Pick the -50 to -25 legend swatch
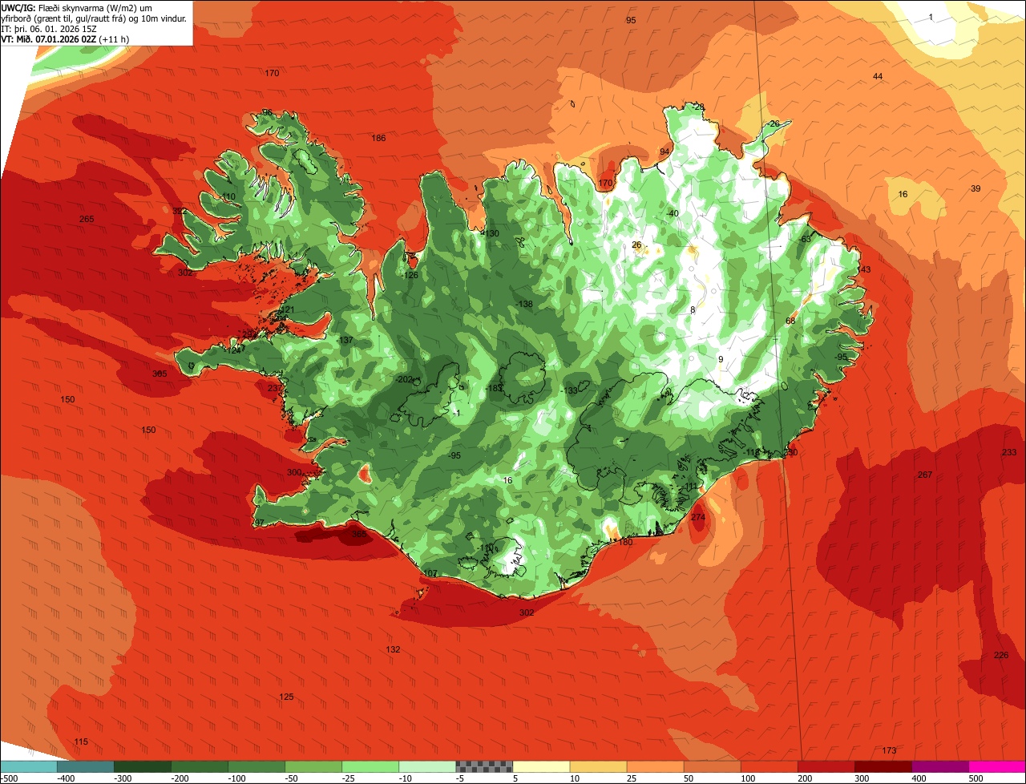 coord(313,766)
